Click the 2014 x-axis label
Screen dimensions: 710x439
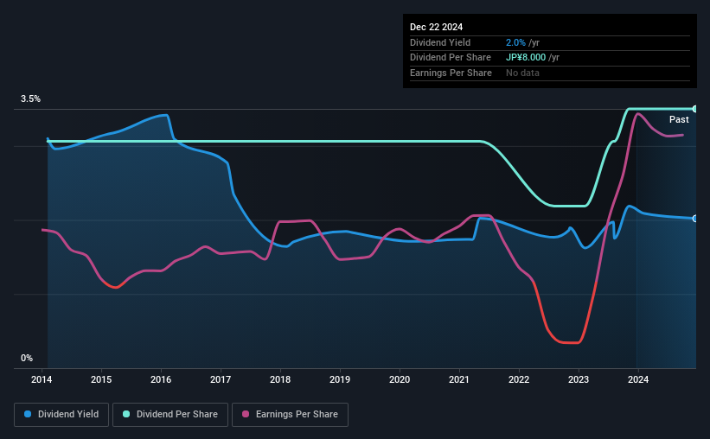point(42,379)
